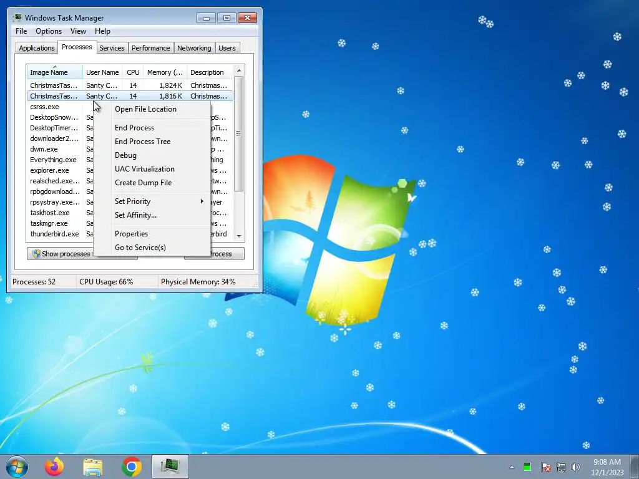Switch to the Applications tab
Screen dimensions: 639x479
pos(37,48)
